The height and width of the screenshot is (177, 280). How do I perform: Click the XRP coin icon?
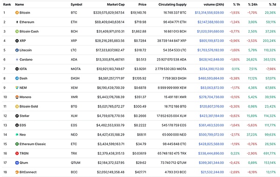(x=17, y=41)
